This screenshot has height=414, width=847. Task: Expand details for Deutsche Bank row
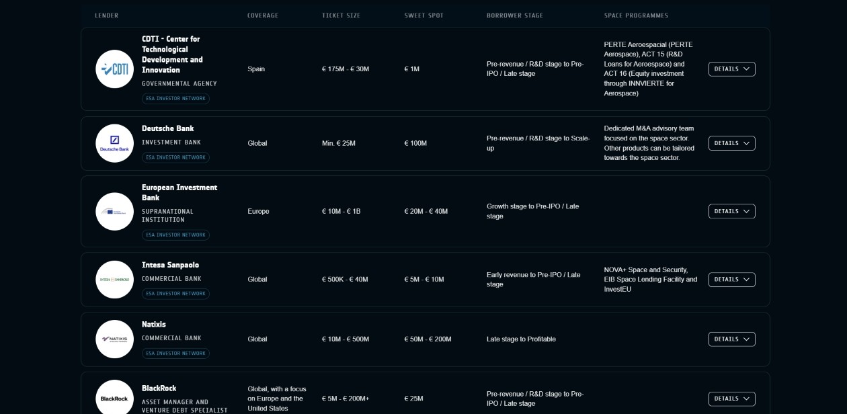731,143
